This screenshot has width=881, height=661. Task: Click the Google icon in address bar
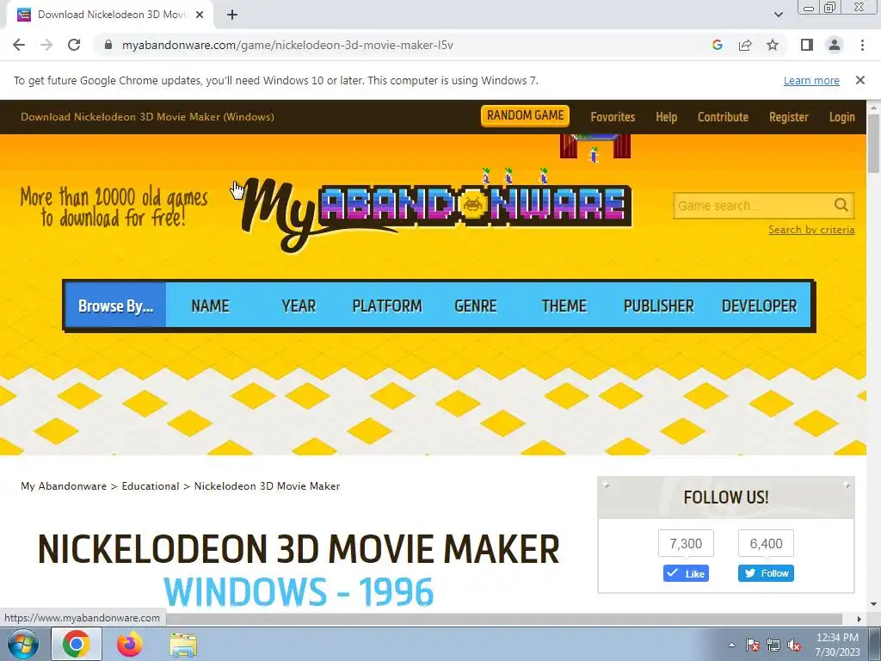pos(717,45)
